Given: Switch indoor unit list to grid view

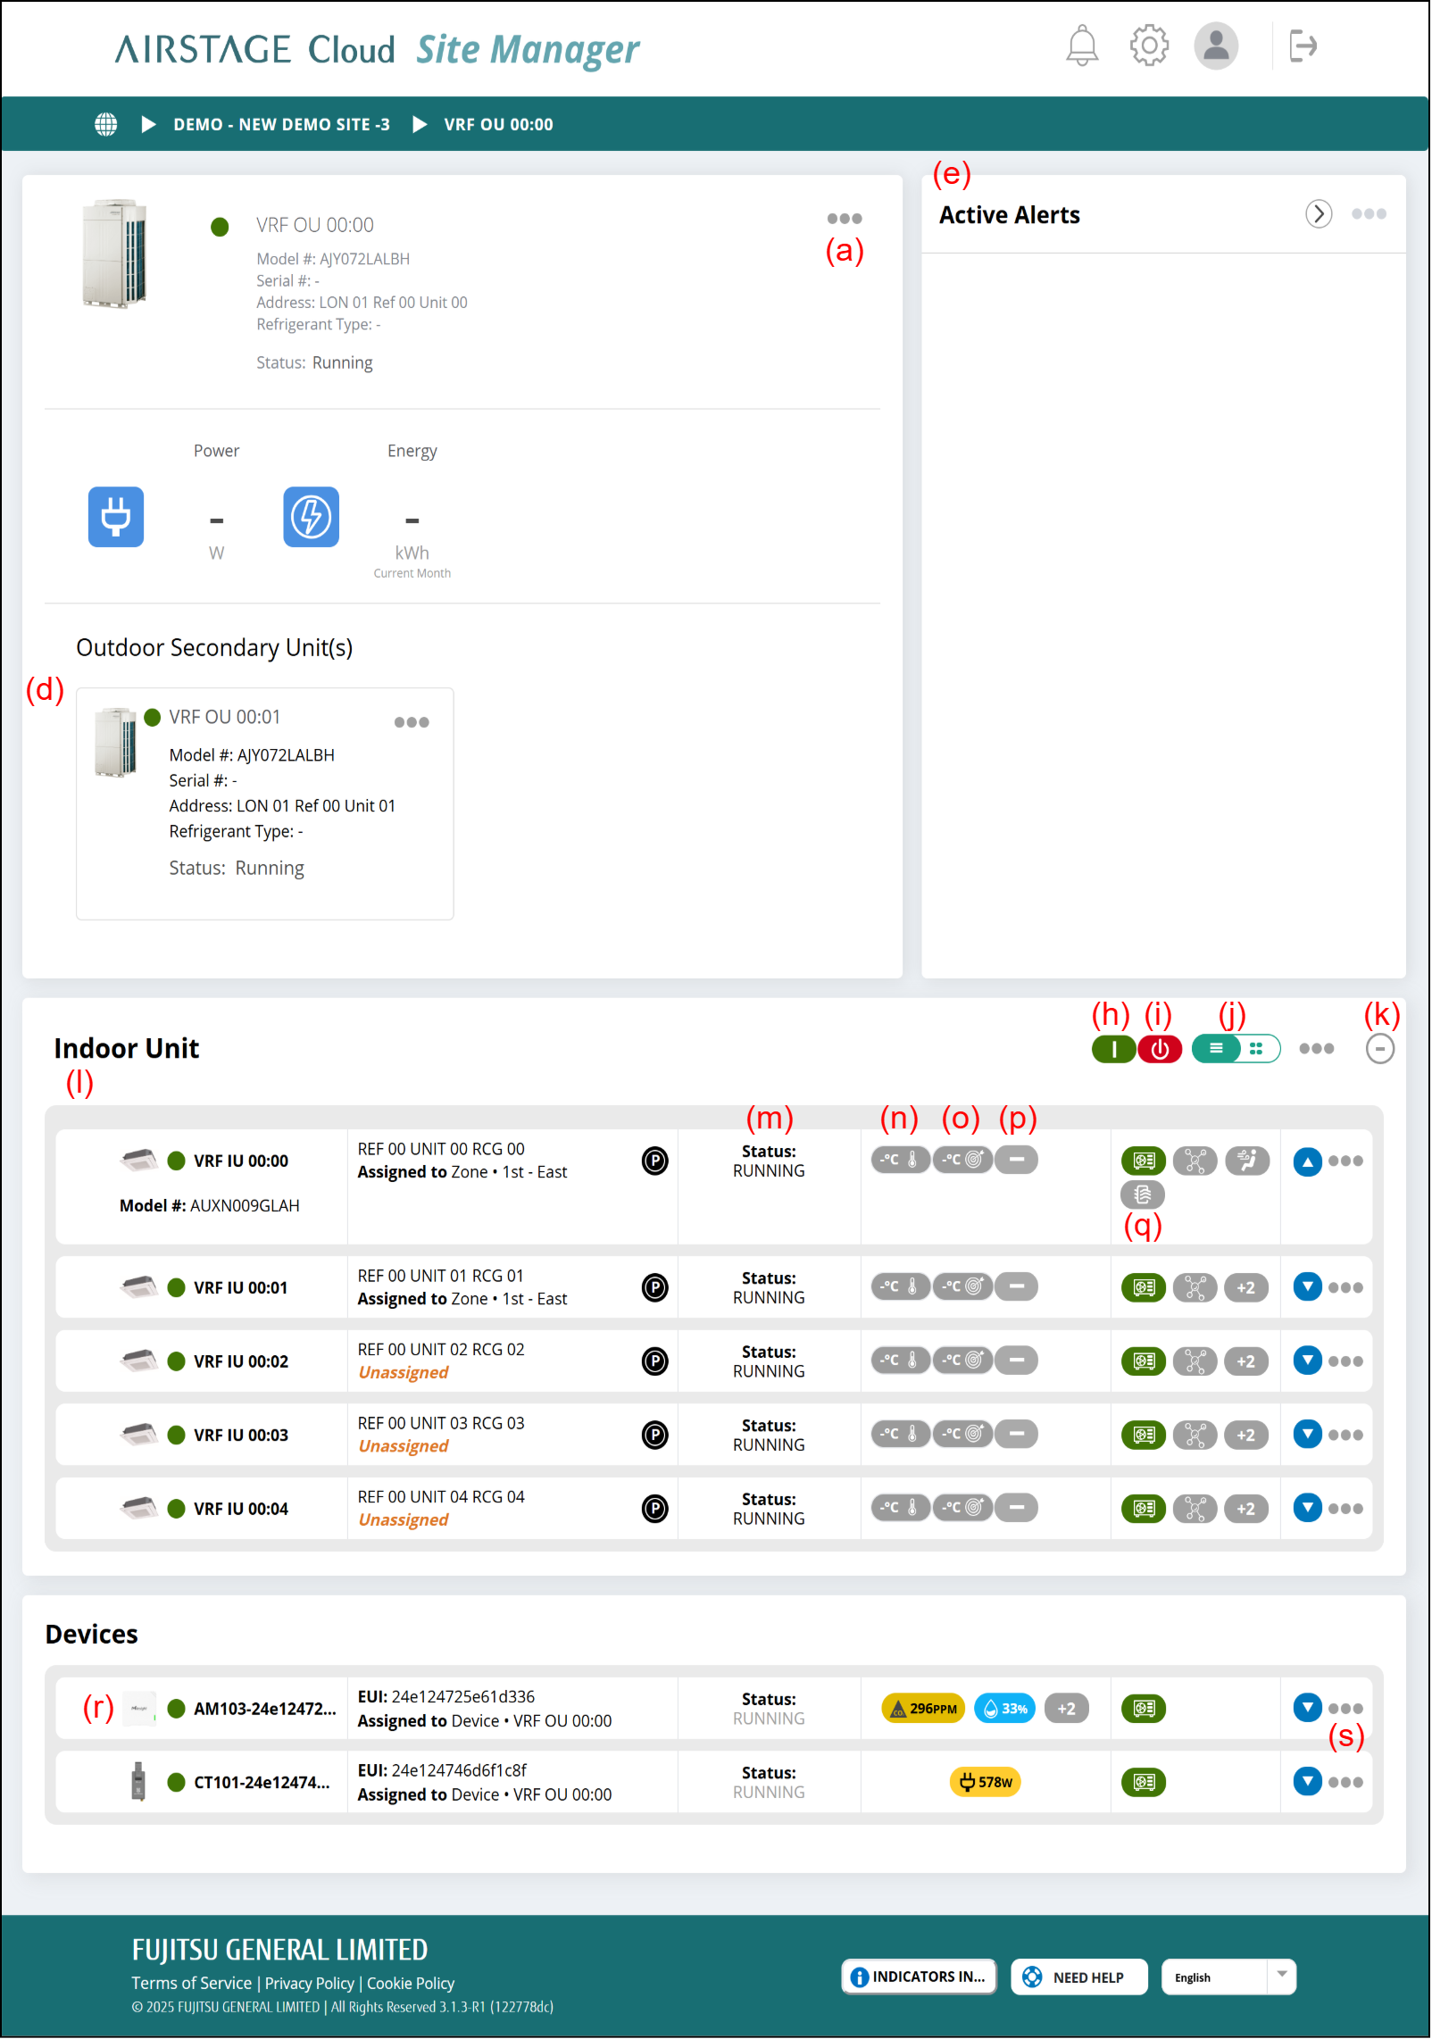Looking at the screenshot, I should 1256,1049.
